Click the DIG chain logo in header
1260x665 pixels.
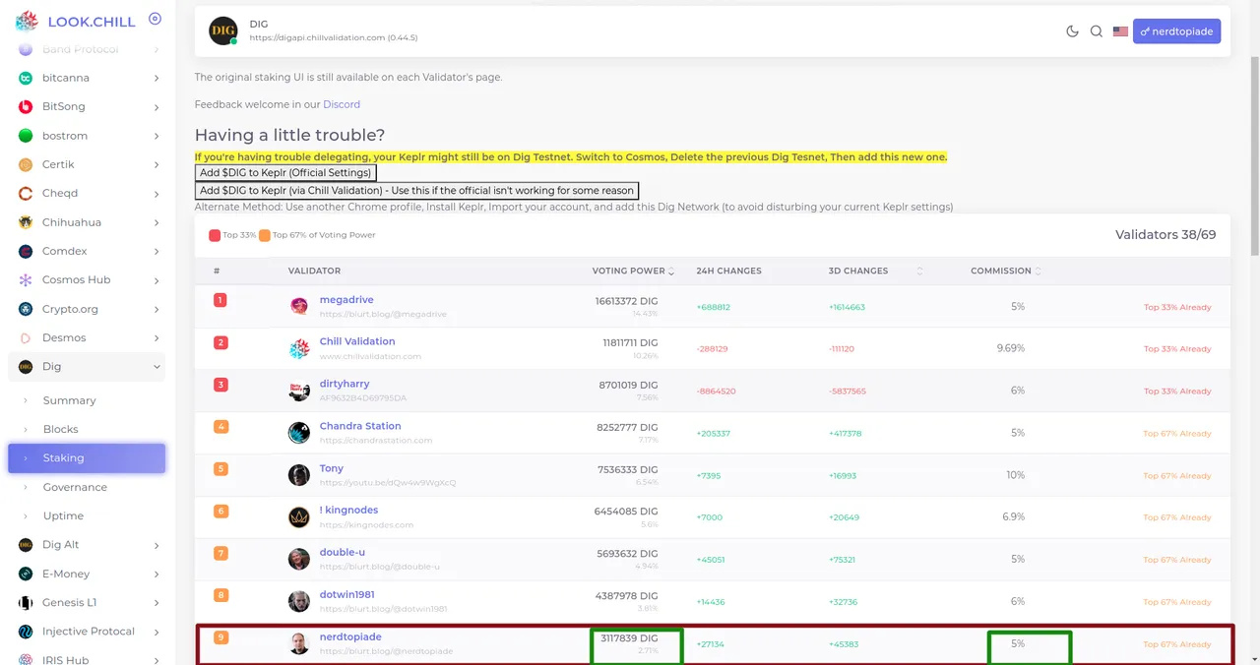(223, 30)
